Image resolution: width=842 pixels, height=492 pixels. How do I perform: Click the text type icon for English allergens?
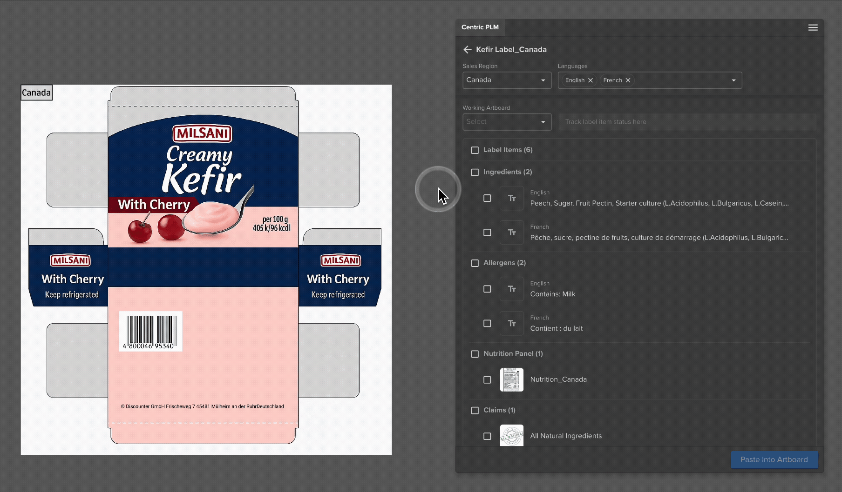click(512, 289)
